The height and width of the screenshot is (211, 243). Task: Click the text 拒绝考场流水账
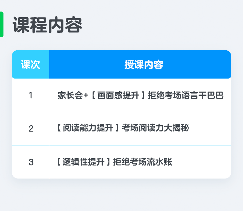143,162
